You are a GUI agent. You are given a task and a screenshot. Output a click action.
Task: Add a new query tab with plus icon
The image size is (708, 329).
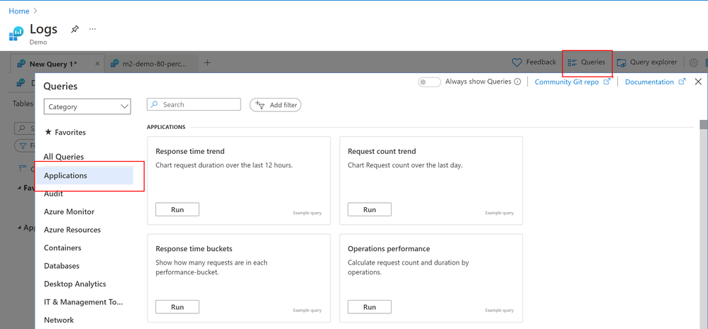(207, 62)
